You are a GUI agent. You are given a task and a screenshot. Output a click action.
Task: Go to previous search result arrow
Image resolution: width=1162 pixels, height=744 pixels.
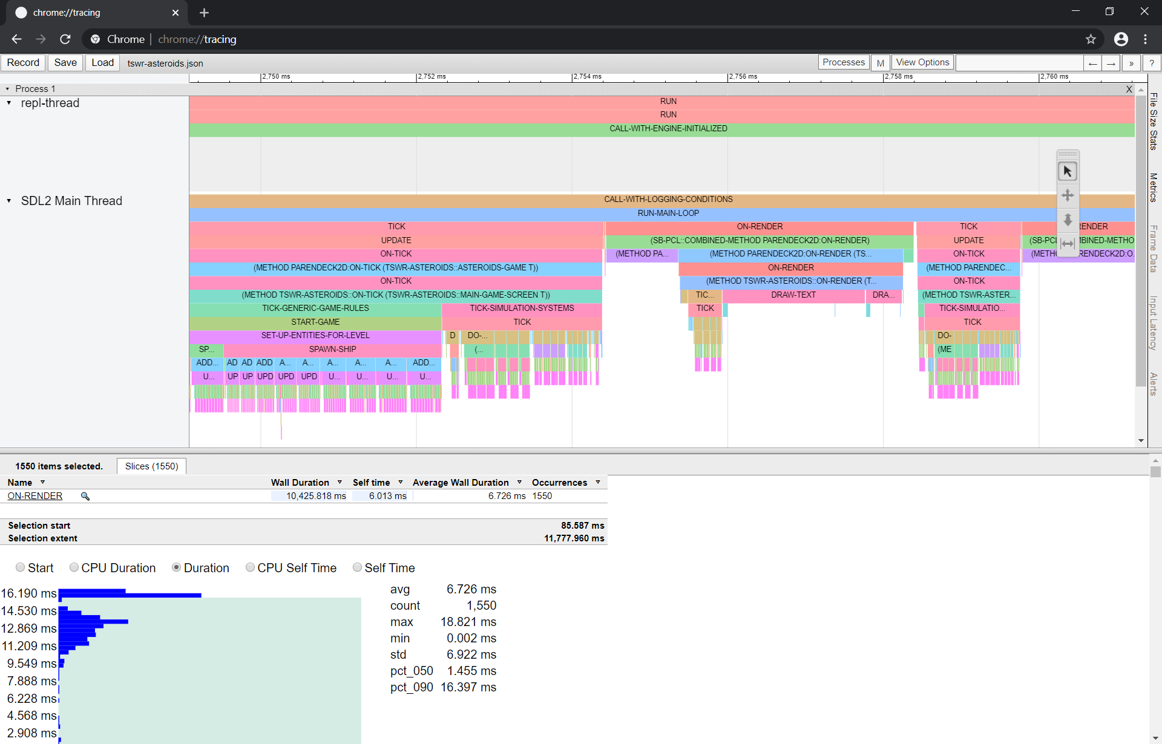coord(1092,63)
